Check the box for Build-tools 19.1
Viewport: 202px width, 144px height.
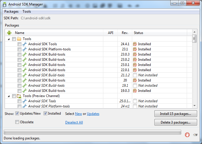click(19, 86)
